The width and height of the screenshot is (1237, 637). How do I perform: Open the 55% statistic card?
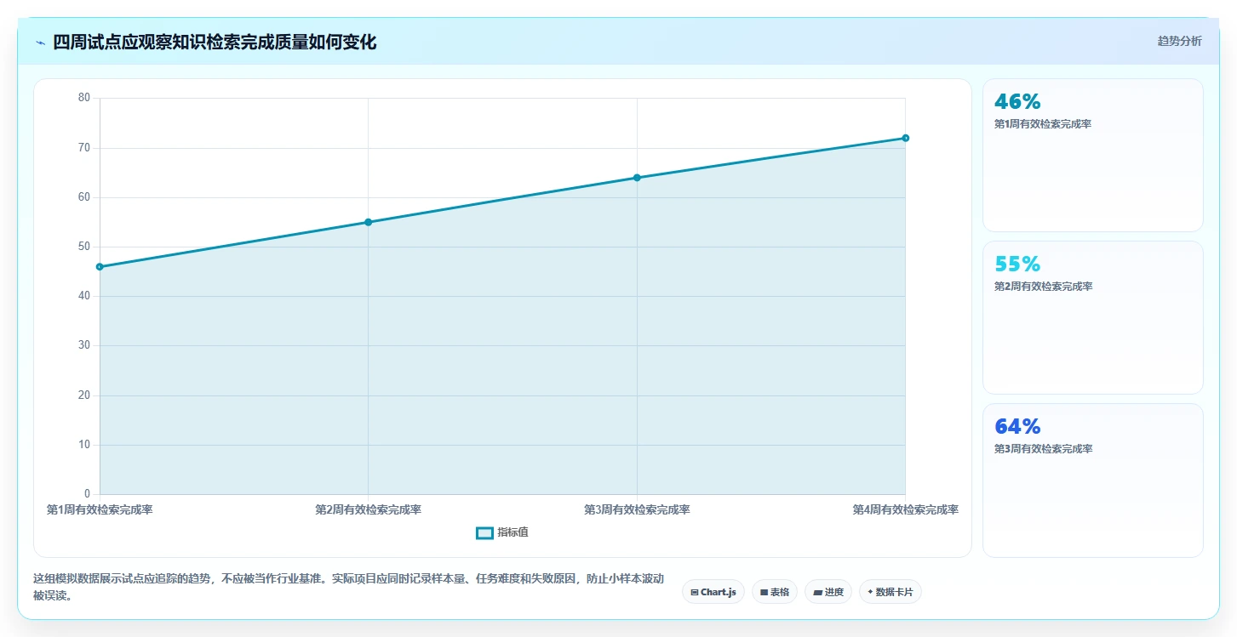coord(1093,317)
